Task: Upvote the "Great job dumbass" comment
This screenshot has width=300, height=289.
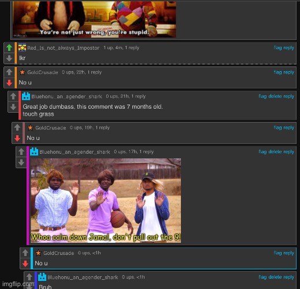Action: pos(13,96)
